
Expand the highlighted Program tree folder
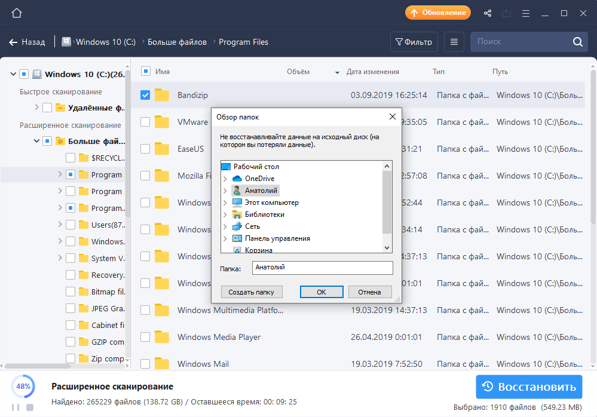point(60,174)
